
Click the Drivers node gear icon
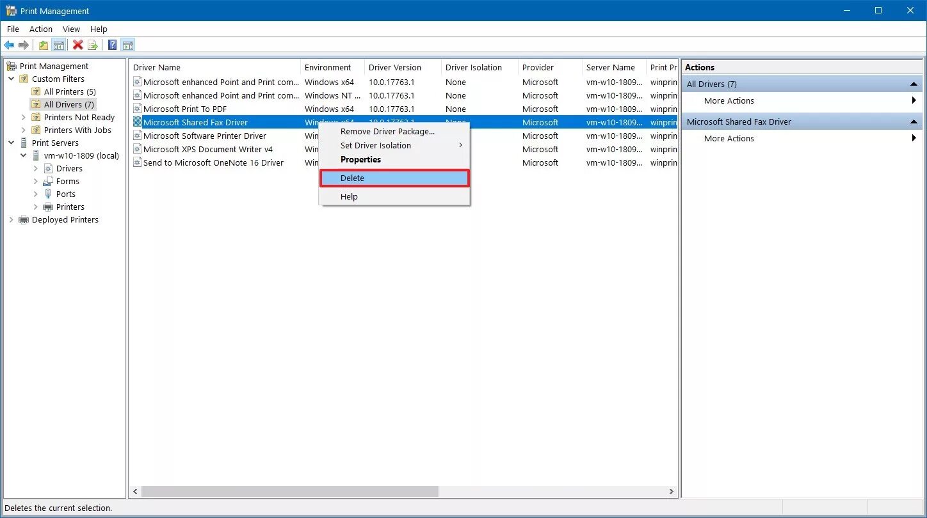[49, 168]
